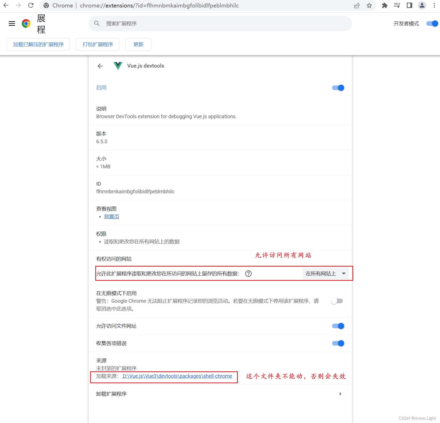Screen dimensions: 440x423
Task: Click the question mark icon next to site data permission
Action: point(248,274)
